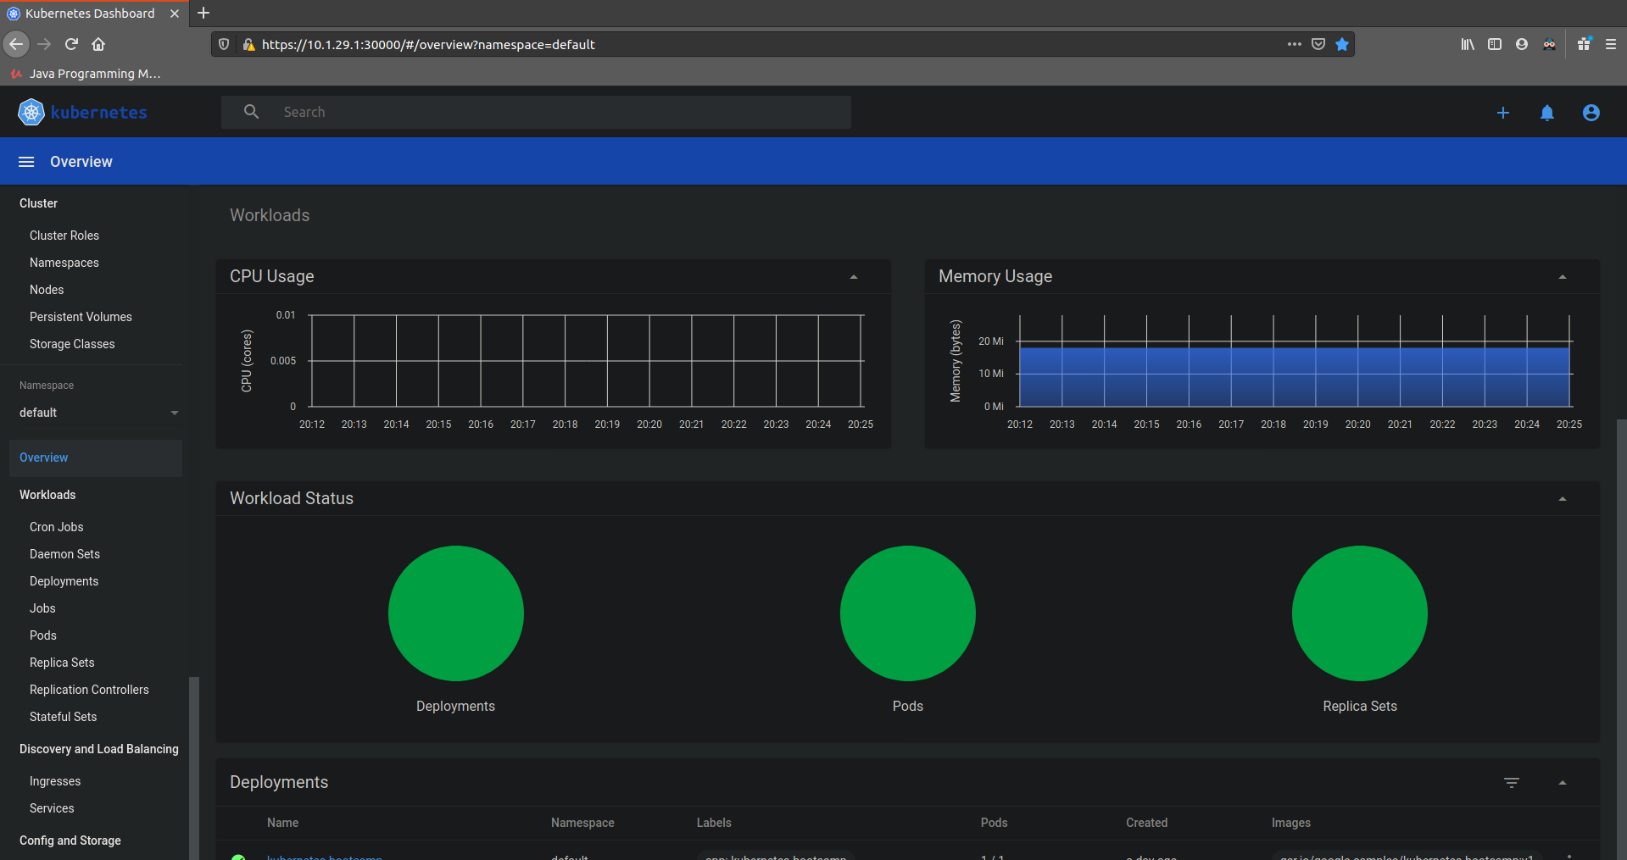Collapse the Memory Usage card

[1563, 277]
